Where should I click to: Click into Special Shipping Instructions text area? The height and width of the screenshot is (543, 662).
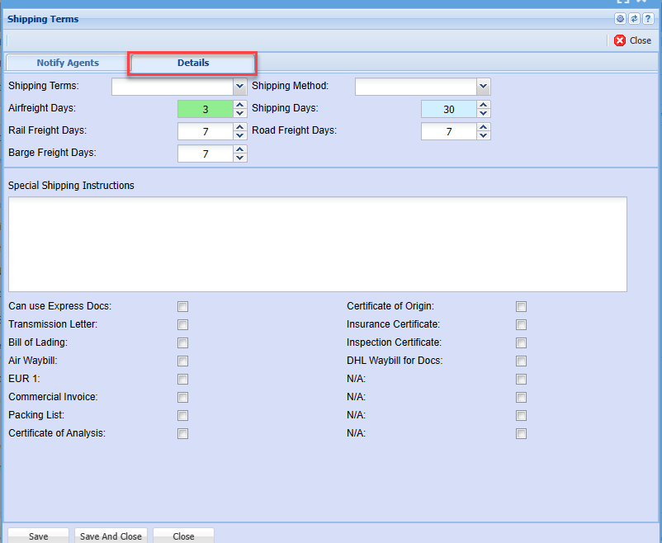(x=317, y=243)
